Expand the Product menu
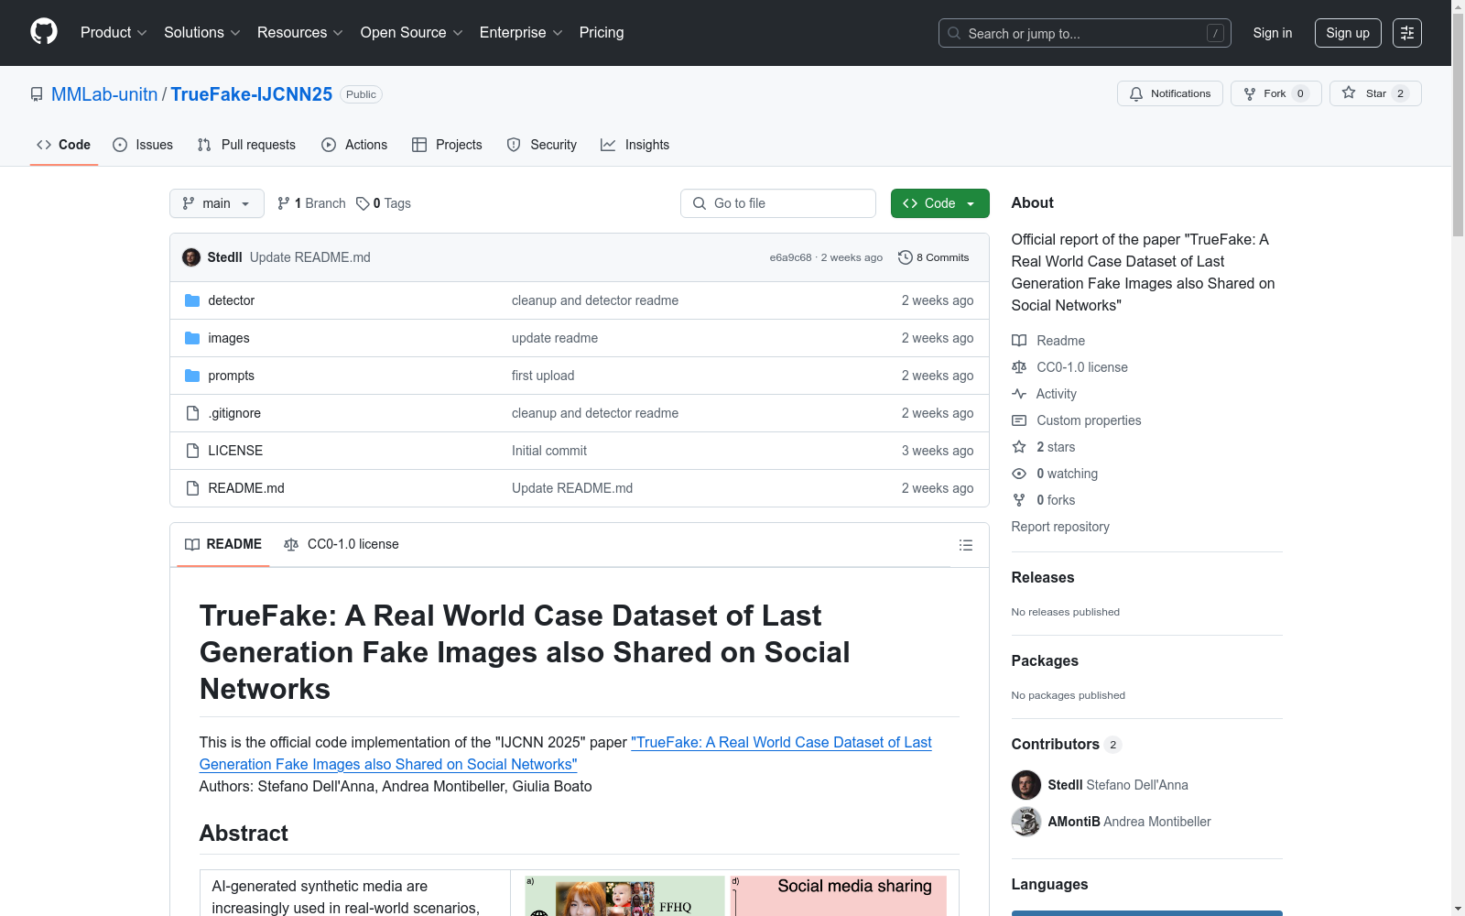 click(114, 33)
